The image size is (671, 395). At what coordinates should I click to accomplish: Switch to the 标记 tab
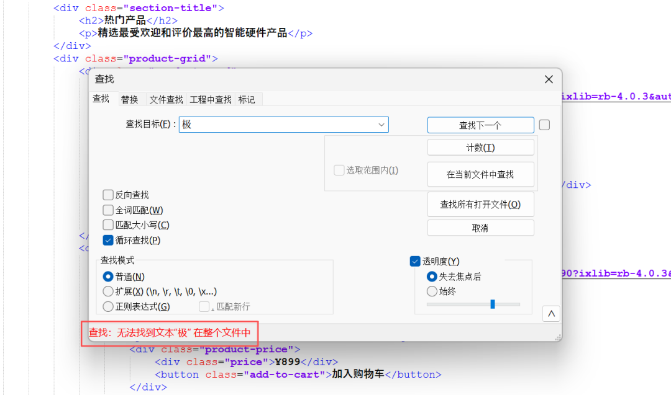pos(247,99)
